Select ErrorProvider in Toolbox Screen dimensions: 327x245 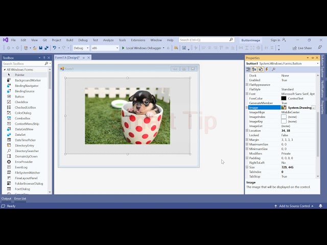click(x=25, y=162)
